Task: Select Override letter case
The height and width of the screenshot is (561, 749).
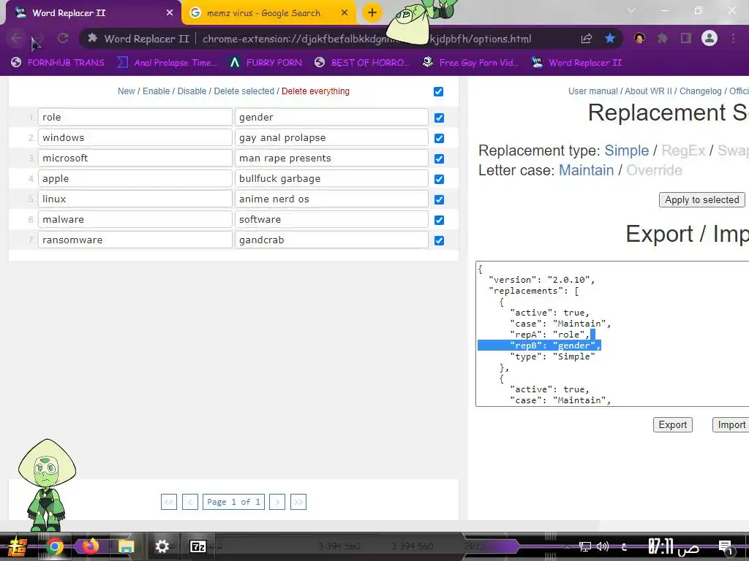Action: 654,170
